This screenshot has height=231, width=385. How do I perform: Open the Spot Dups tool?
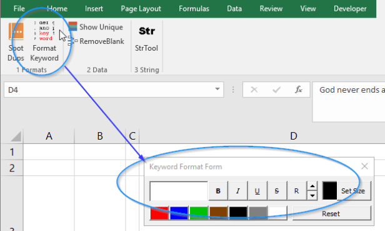coord(16,42)
